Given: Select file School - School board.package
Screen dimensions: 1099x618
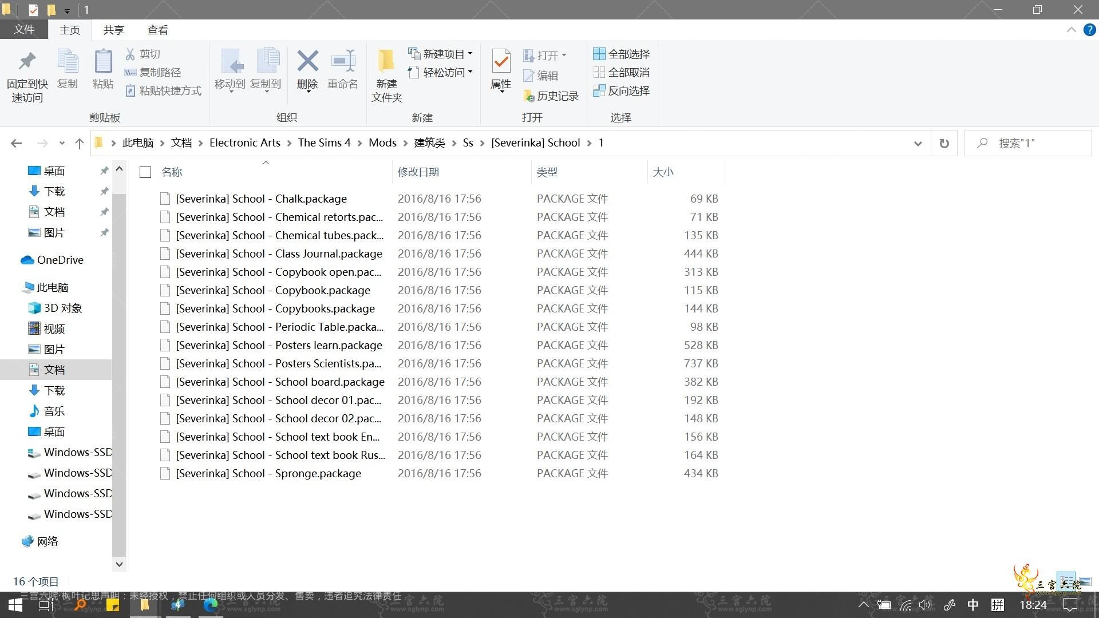Looking at the screenshot, I should tap(280, 382).
